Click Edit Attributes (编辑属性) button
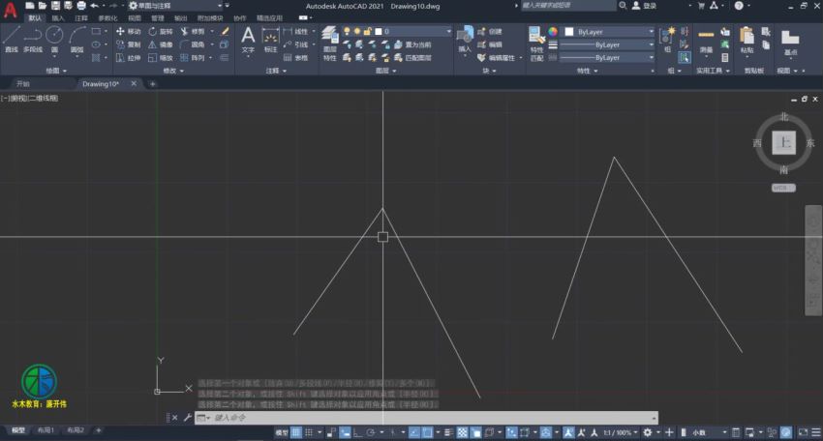Viewport: 823px width, 441px height. [x=497, y=58]
